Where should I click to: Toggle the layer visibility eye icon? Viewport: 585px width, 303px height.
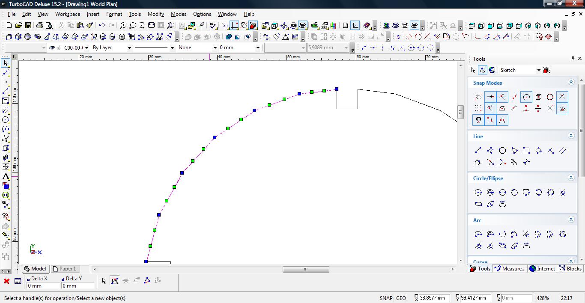52,48
